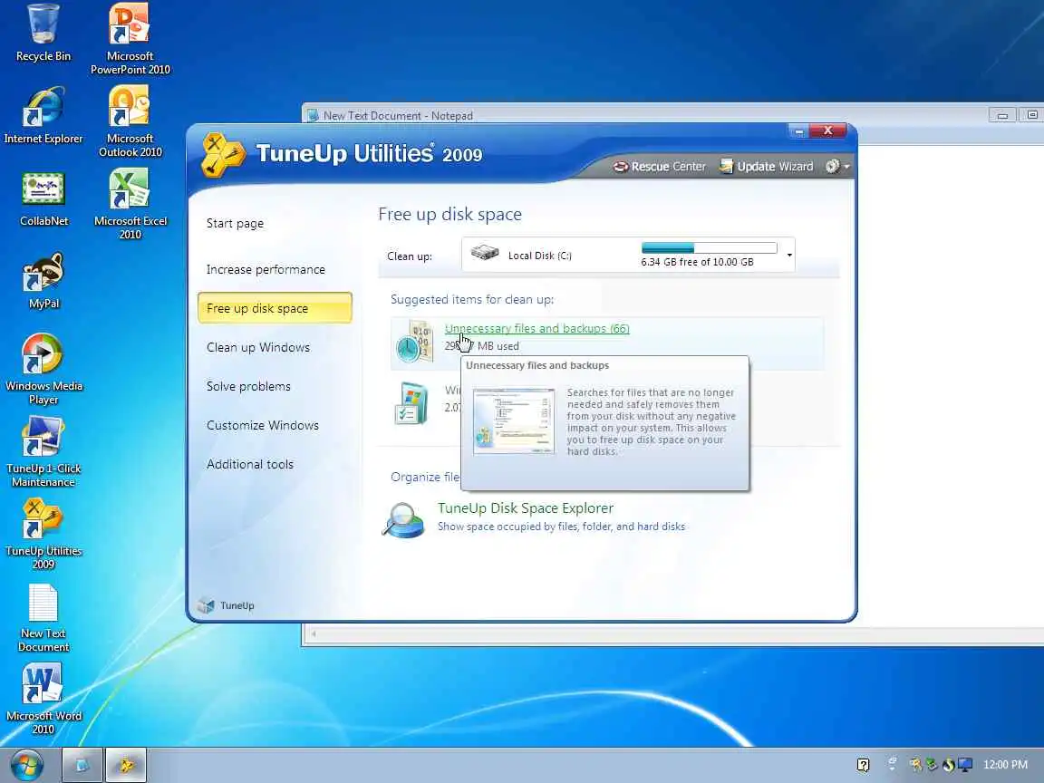
Task: Launch Microsoft PowerPoint 2010 desktop shortcut
Action: (x=130, y=38)
